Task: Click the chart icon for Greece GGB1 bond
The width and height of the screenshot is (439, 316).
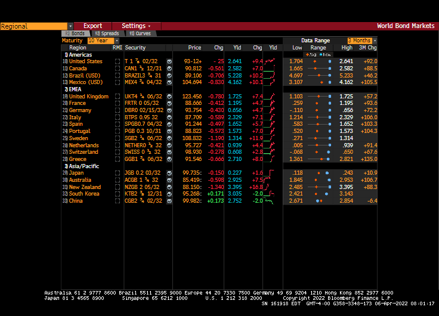Action: pyautogui.click(x=169, y=159)
